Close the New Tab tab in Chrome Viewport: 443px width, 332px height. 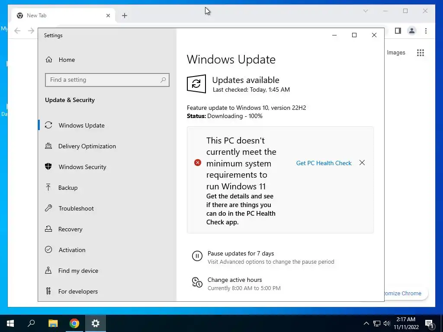(108, 16)
